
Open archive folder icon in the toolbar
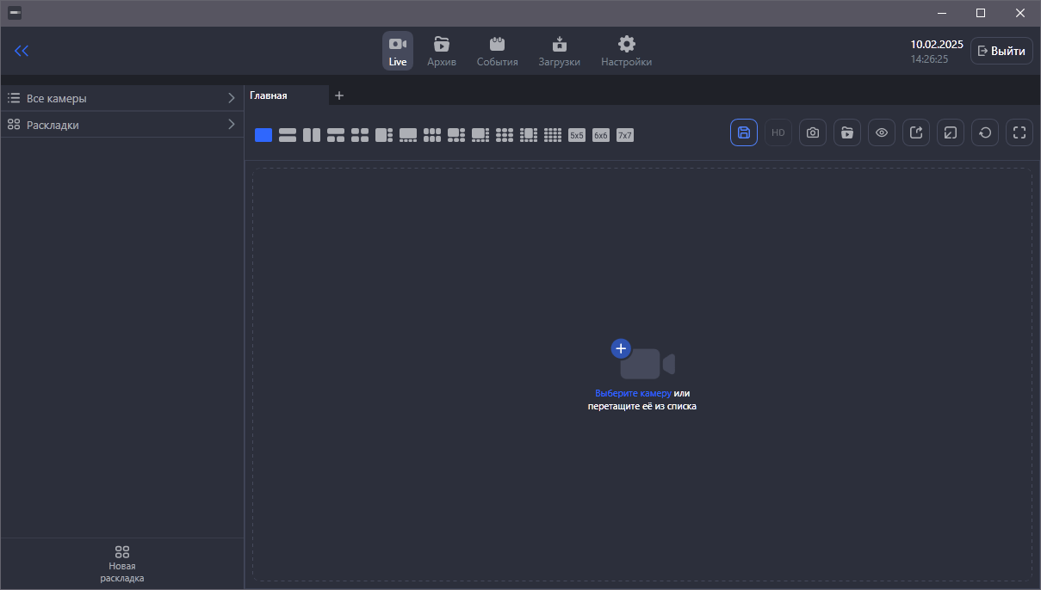847,132
